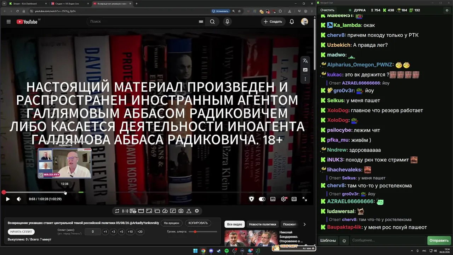Click the Очистить button in chat
453x255 pixels.
(x=327, y=10)
